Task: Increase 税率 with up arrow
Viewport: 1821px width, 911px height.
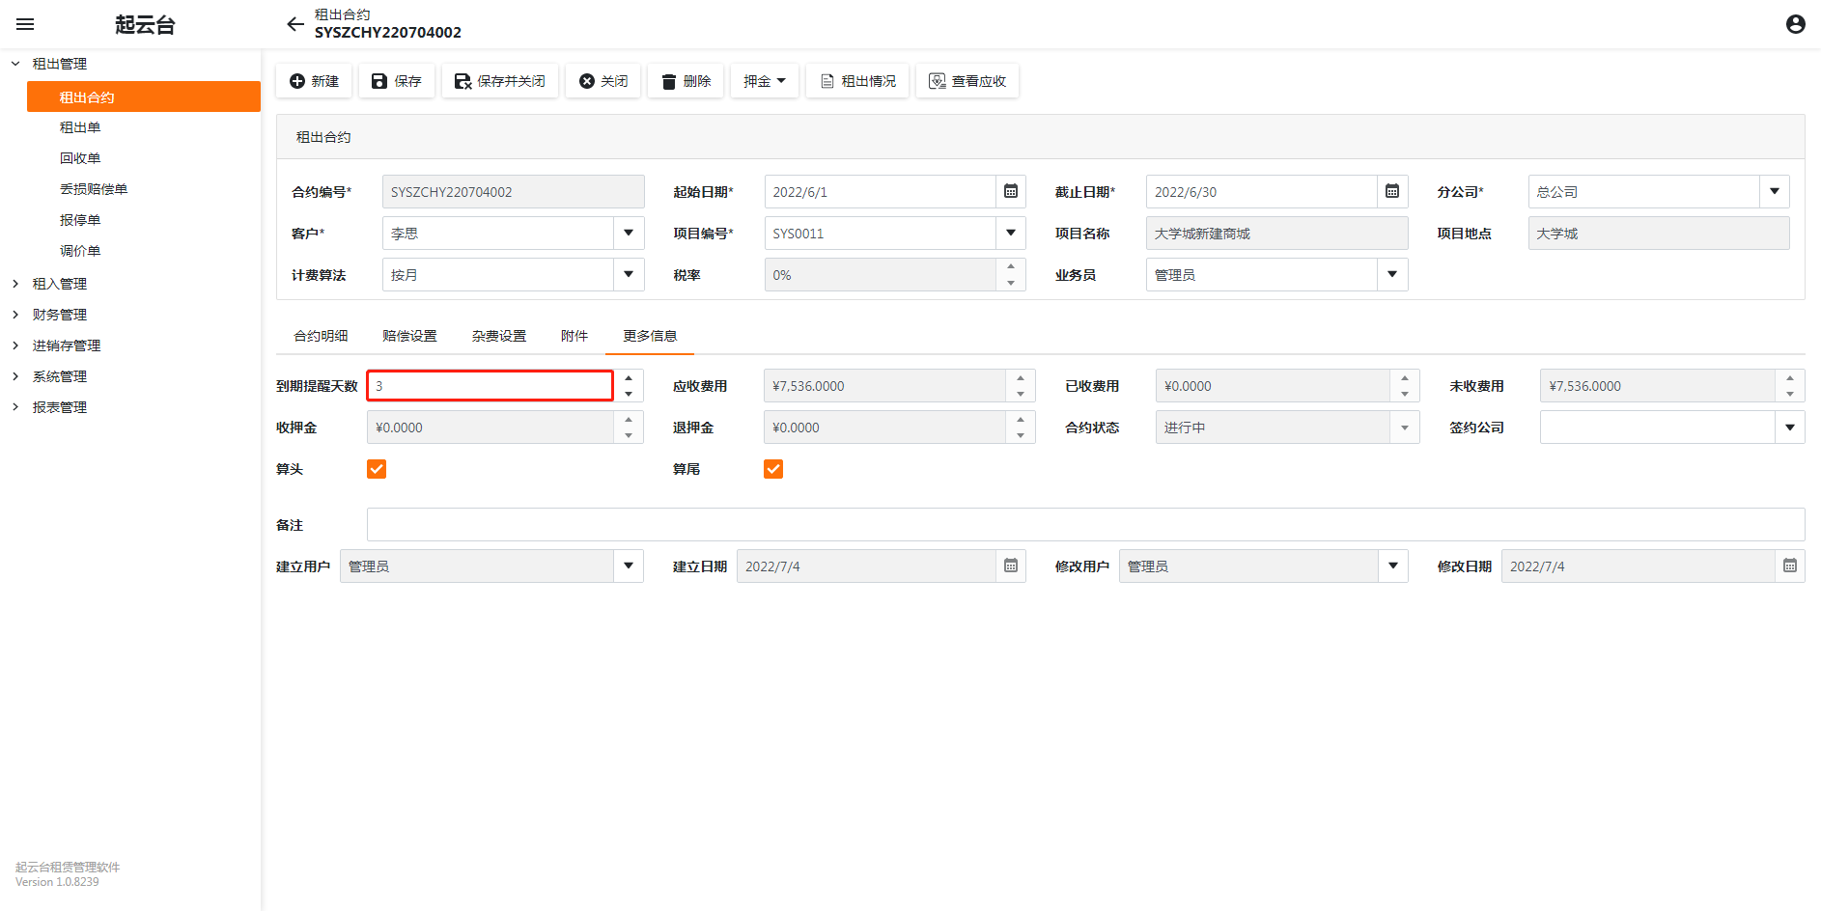Action: coord(1011,266)
